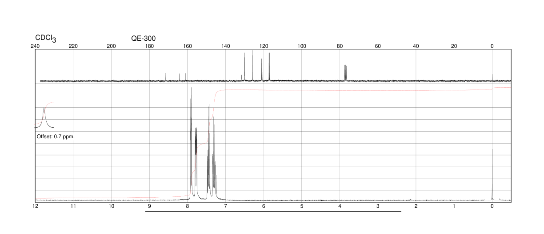Click the 240 tick on carbon axis
The height and width of the screenshot is (234, 544).
point(36,46)
